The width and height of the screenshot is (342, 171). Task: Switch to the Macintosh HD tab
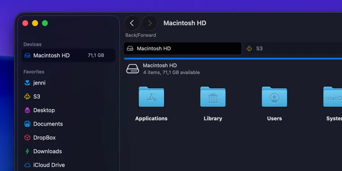pos(183,49)
